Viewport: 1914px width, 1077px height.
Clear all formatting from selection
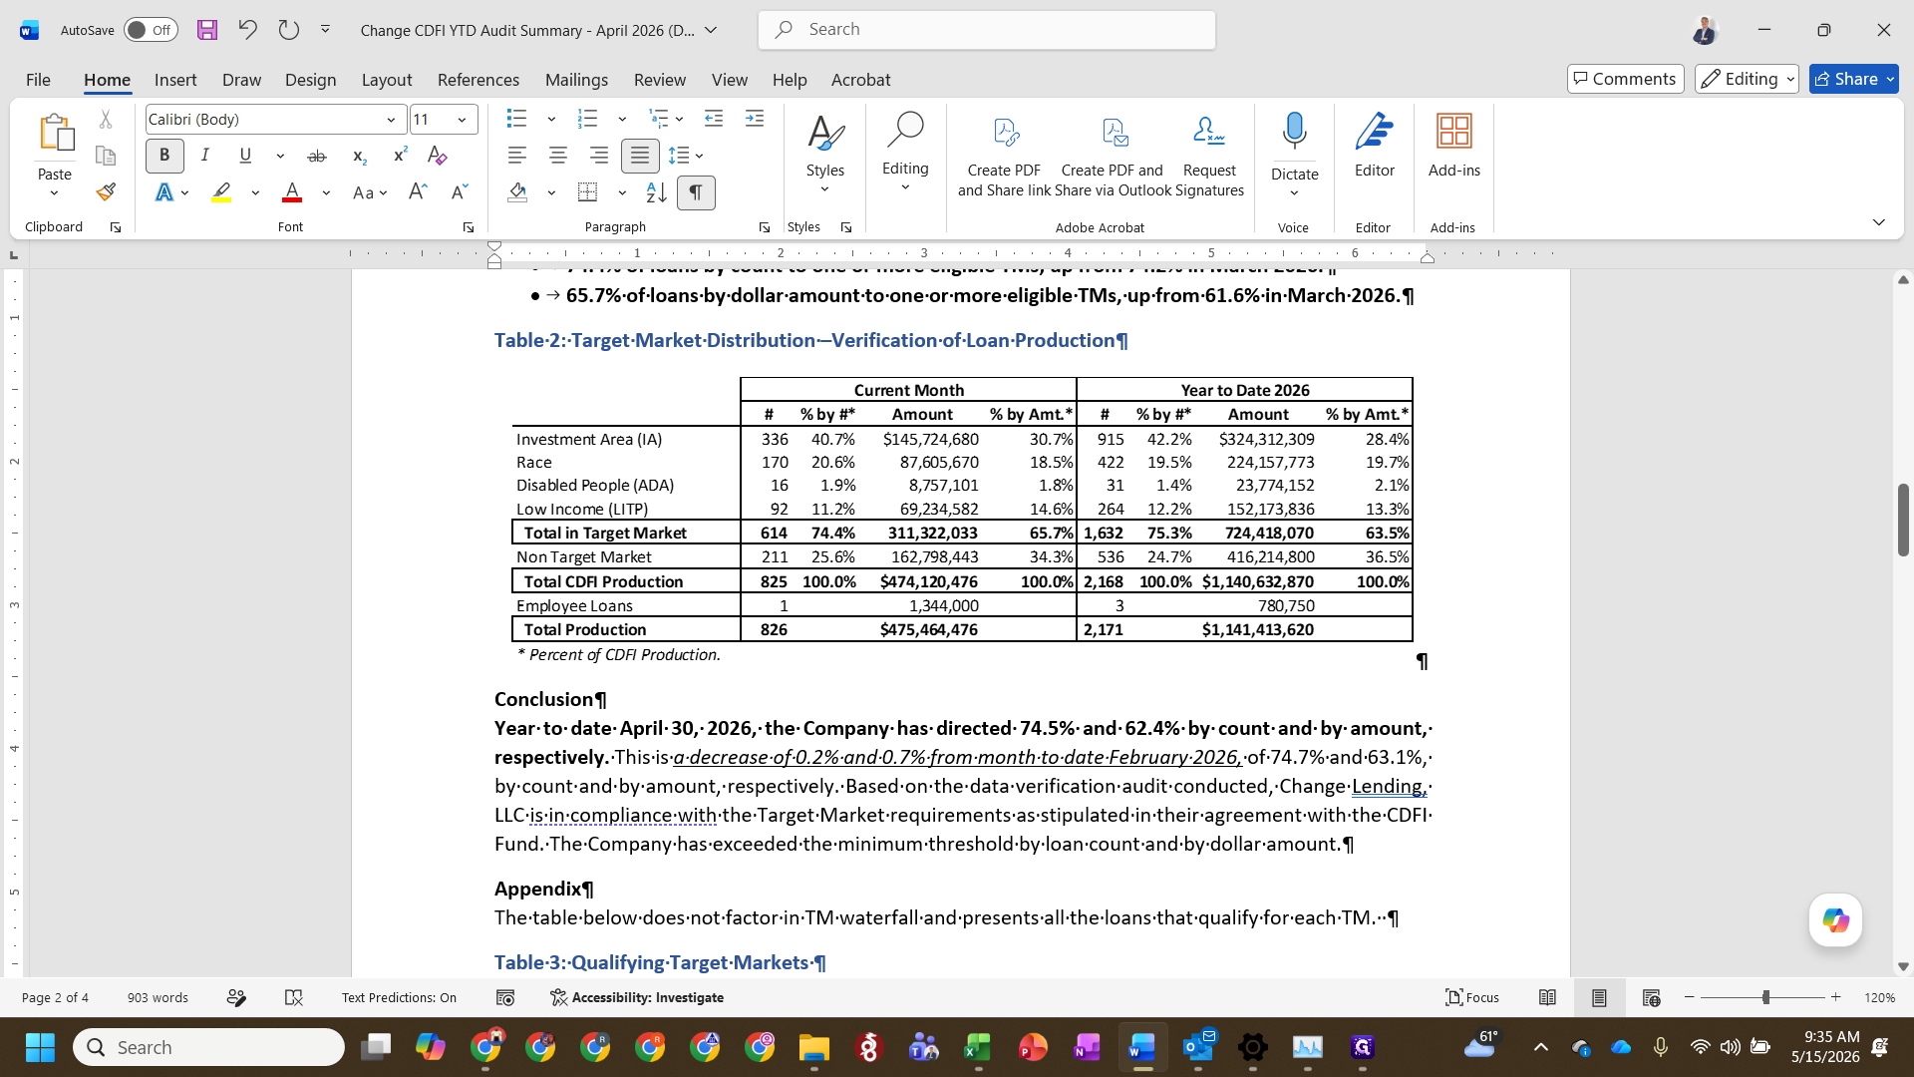(x=437, y=156)
